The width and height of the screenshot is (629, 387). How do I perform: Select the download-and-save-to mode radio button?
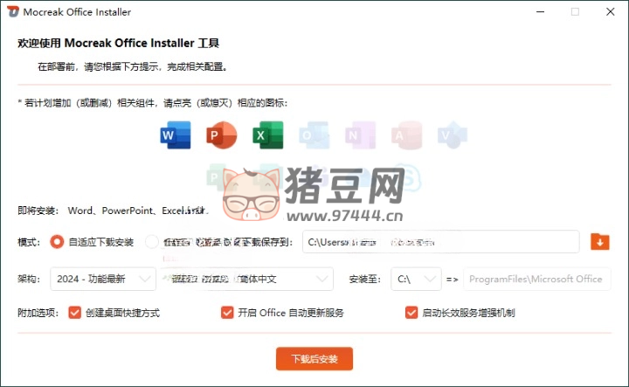pos(152,242)
